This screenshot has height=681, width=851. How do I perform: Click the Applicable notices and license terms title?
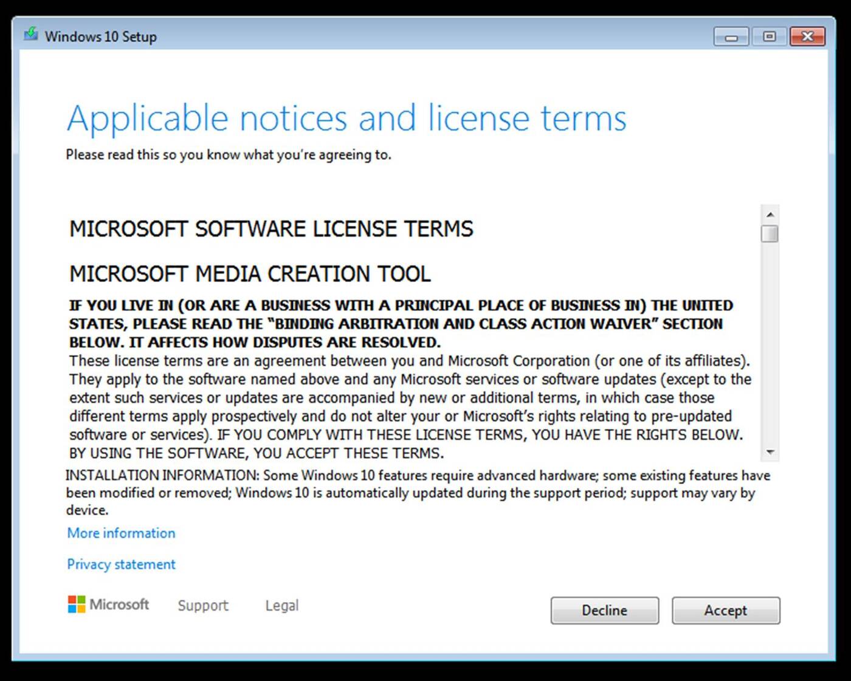[348, 118]
